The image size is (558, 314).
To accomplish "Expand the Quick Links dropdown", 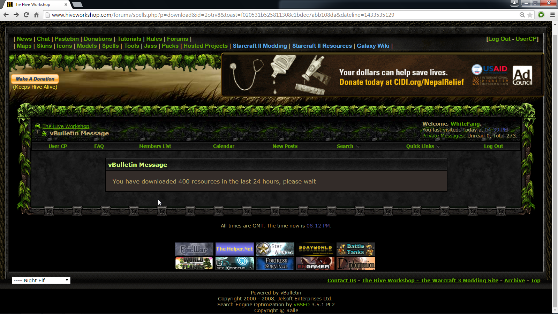I will pos(423,146).
